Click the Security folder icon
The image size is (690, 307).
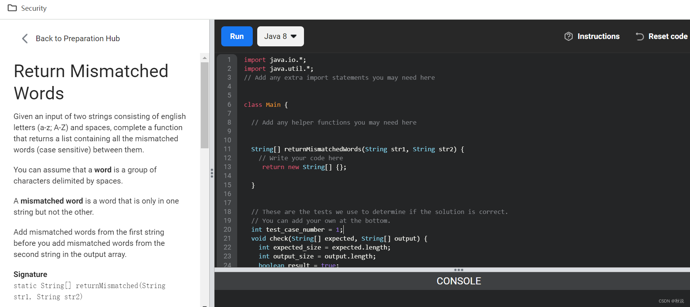(x=12, y=8)
